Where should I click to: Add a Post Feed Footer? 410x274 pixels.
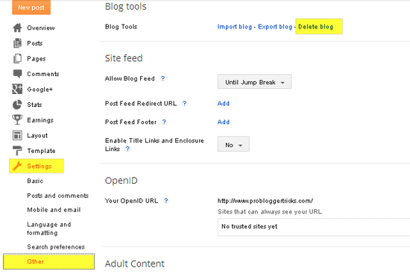pos(224,122)
